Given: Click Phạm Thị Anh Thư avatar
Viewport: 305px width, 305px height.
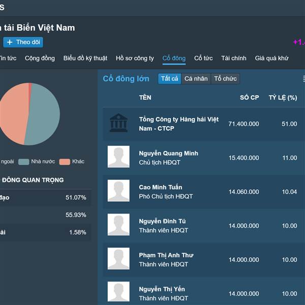Looking at the screenshot, I should click(x=118, y=259).
